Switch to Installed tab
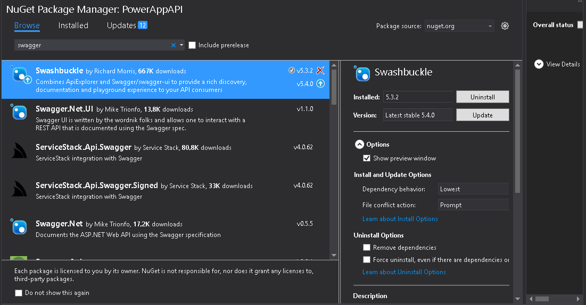The width and height of the screenshot is (586, 305). click(73, 26)
